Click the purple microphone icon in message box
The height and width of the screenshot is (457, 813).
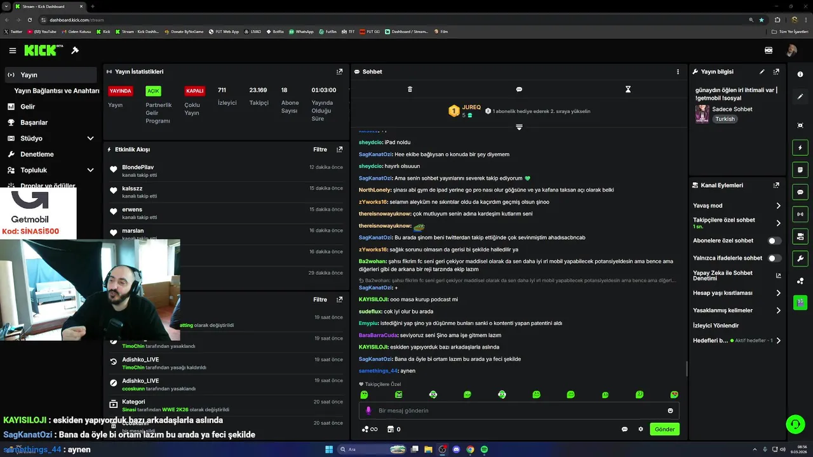tap(368, 411)
